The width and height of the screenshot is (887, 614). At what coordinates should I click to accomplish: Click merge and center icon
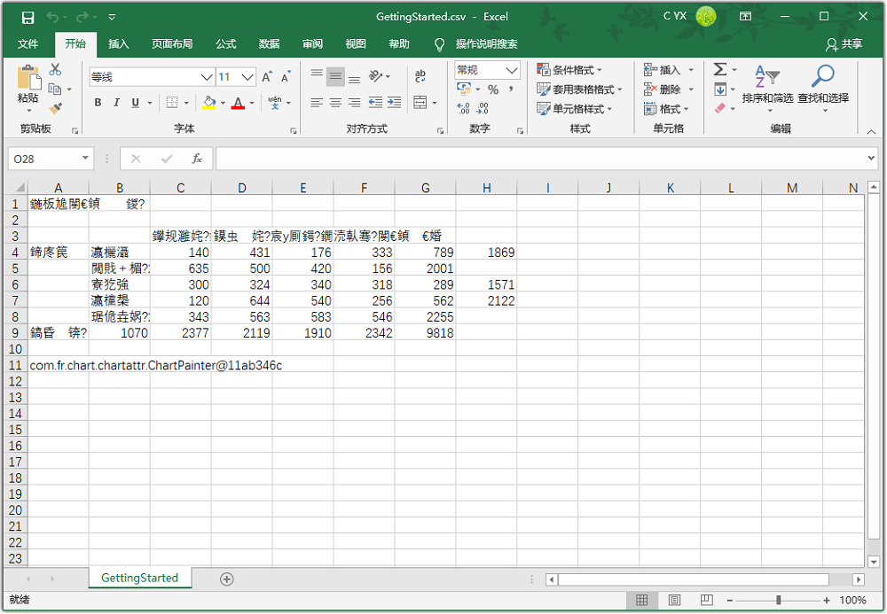tap(420, 103)
